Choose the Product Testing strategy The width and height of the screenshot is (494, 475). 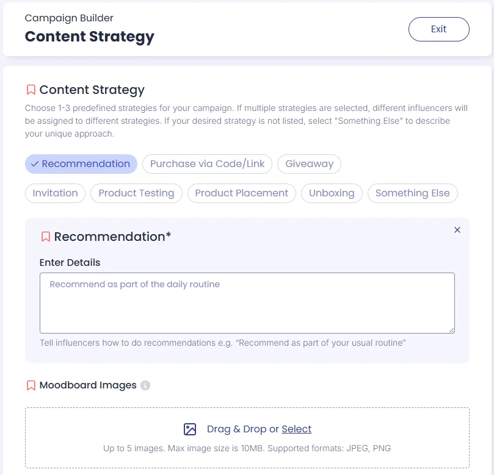[136, 193]
